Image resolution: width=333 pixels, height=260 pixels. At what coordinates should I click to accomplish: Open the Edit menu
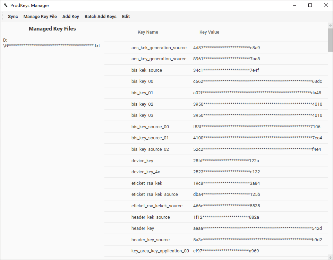(x=126, y=17)
